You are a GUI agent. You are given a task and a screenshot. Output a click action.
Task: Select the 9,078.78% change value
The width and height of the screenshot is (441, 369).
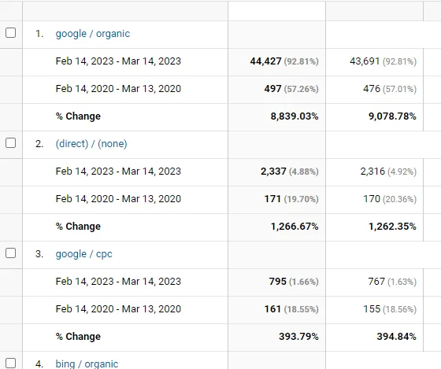pyautogui.click(x=392, y=116)
